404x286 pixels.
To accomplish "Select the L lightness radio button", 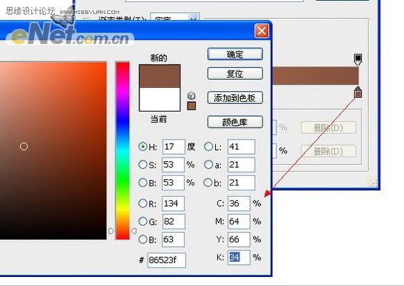I will point(208,146).
